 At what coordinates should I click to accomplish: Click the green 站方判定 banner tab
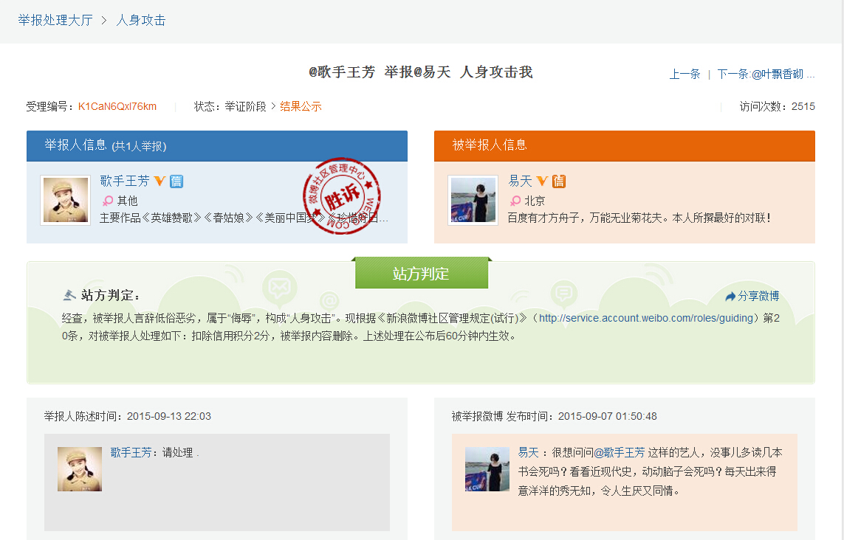click(x=421, y=274)
